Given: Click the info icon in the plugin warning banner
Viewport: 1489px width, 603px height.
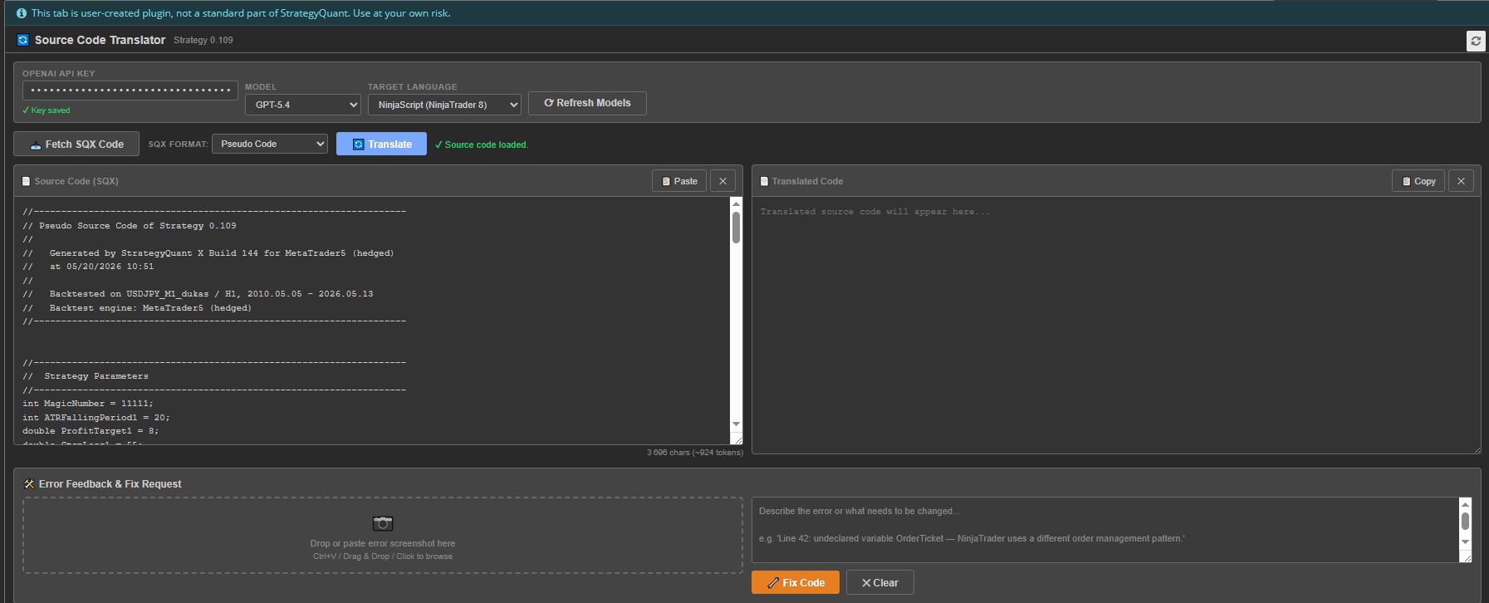Looking at the screenshot, I should (x=22, y=13).
